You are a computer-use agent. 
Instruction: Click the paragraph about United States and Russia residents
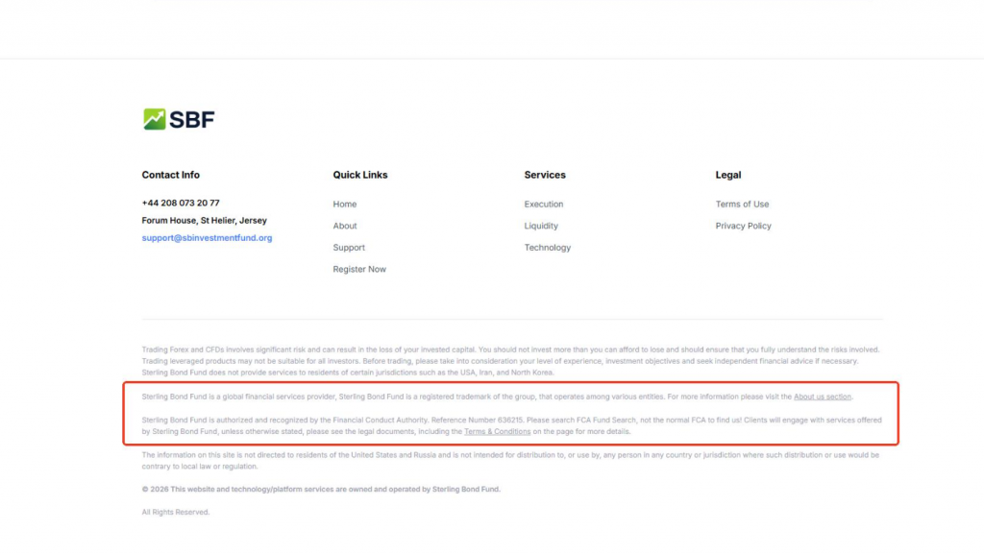[x=511, y=461]
